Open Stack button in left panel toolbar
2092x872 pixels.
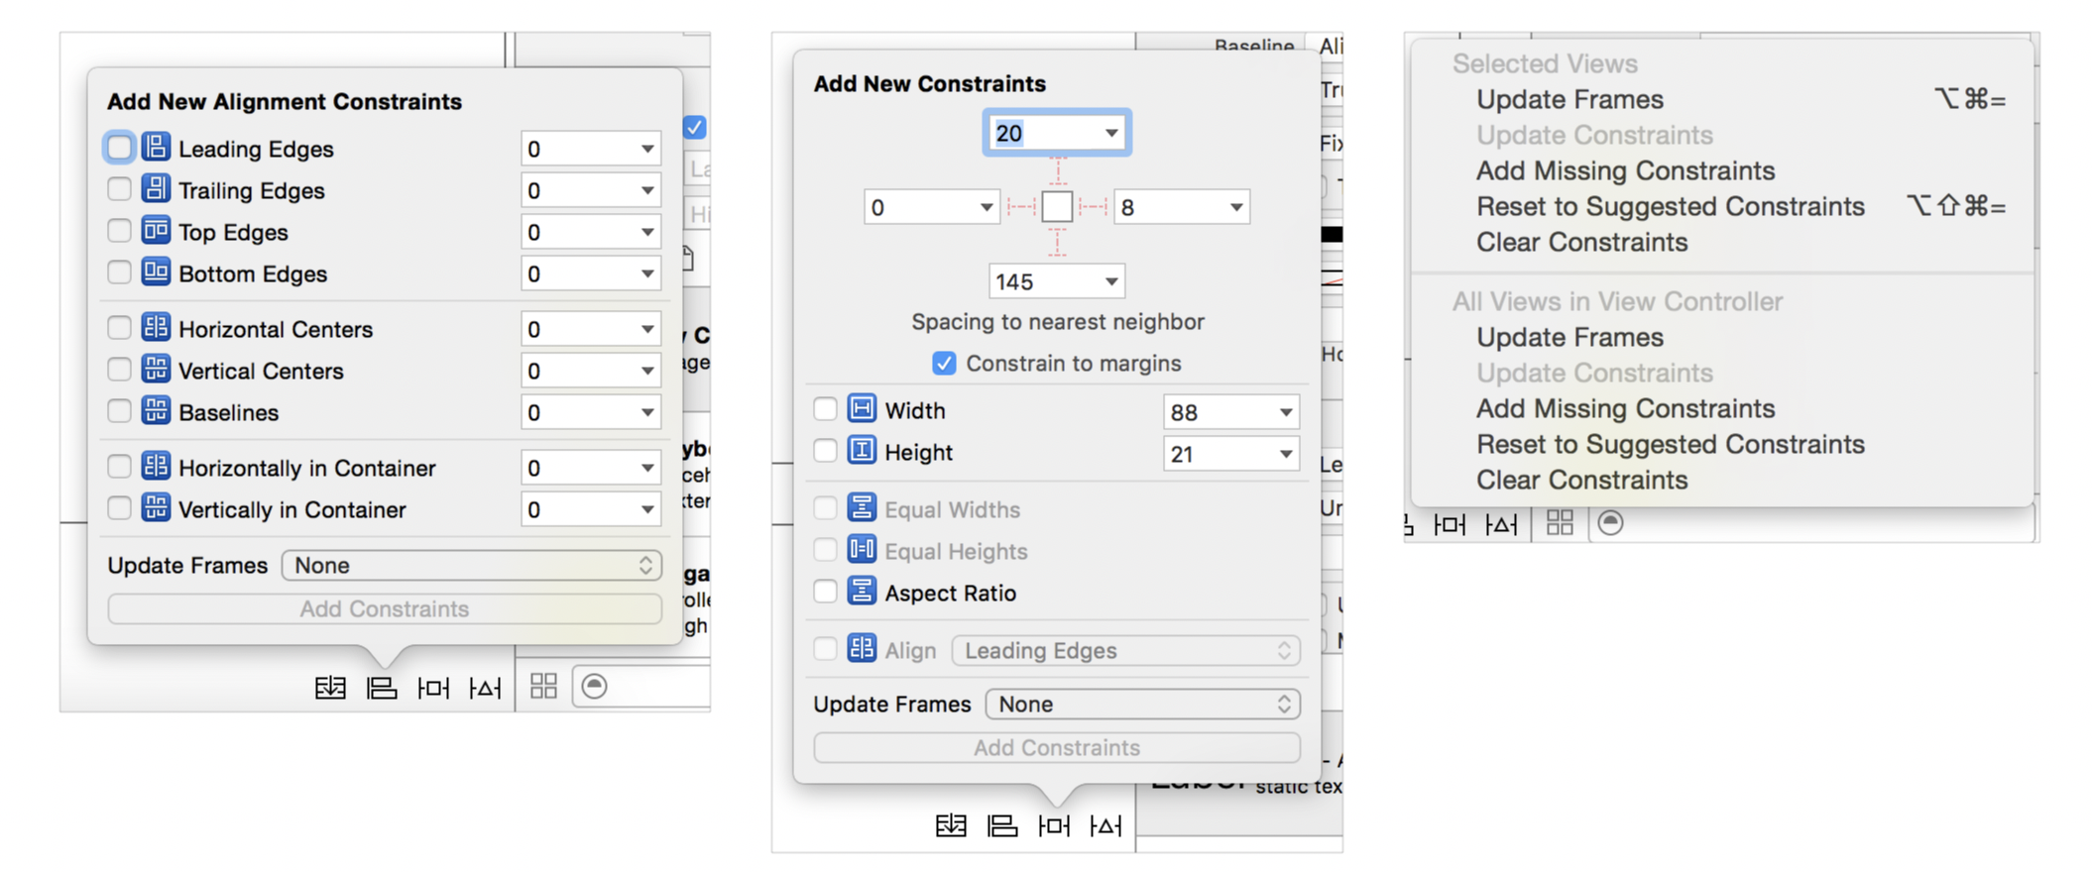(330, 687)
